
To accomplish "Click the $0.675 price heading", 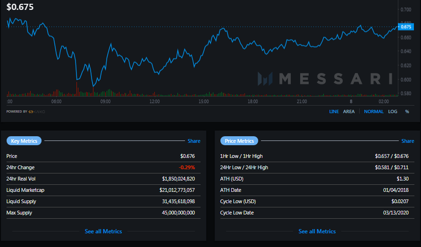I will click(x=20, y=7).
